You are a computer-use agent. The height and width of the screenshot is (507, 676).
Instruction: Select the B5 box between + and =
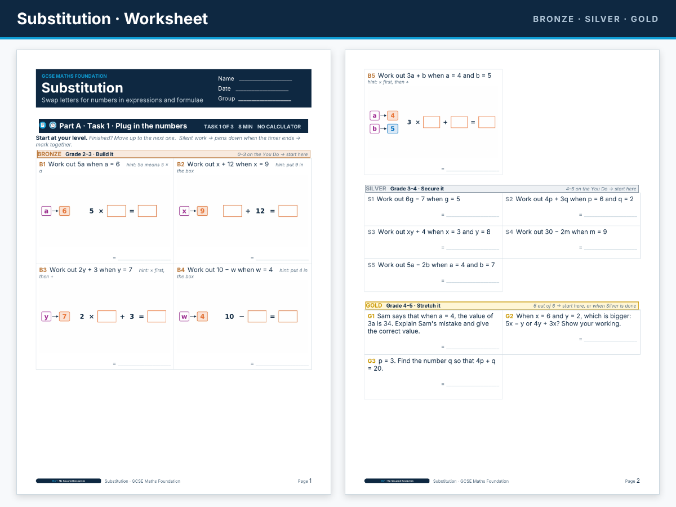[x=459, y=122]
